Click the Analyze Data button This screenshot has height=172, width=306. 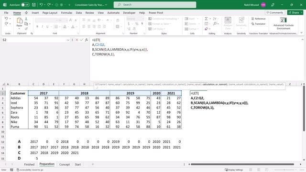click(228, 23)
